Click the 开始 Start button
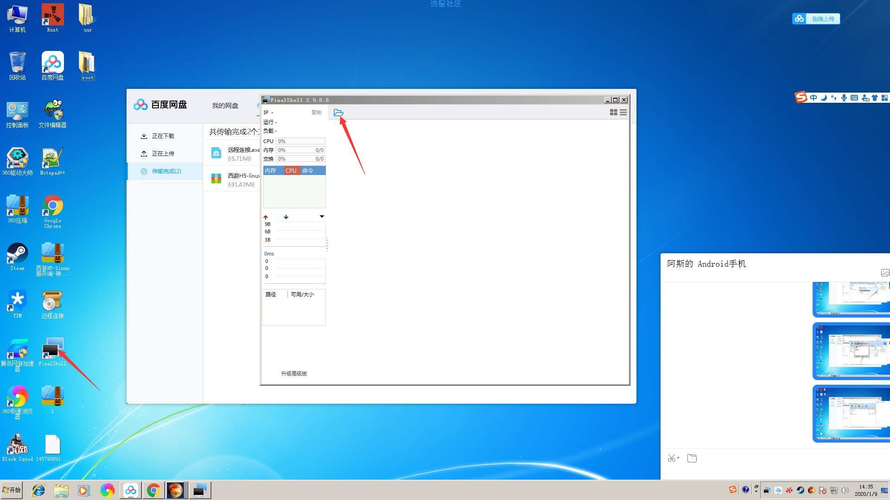 pos(12,490)
